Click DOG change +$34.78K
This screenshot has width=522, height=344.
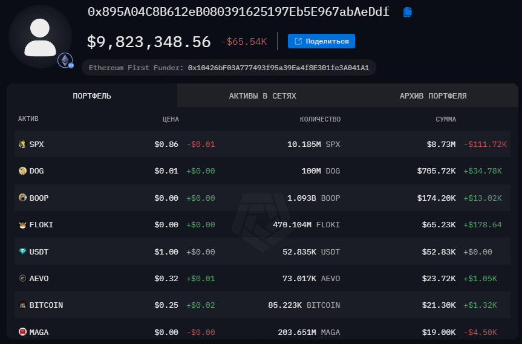(483, 171)
